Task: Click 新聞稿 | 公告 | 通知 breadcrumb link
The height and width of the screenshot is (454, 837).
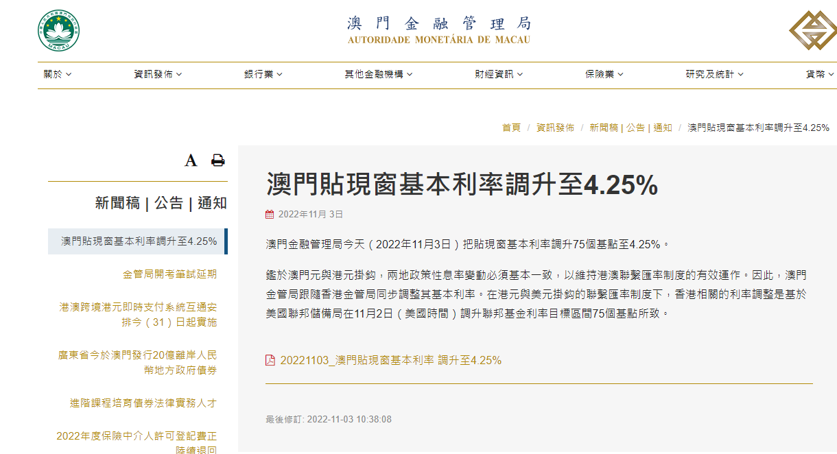Action: pyautogui.click(x=630, y=128)
